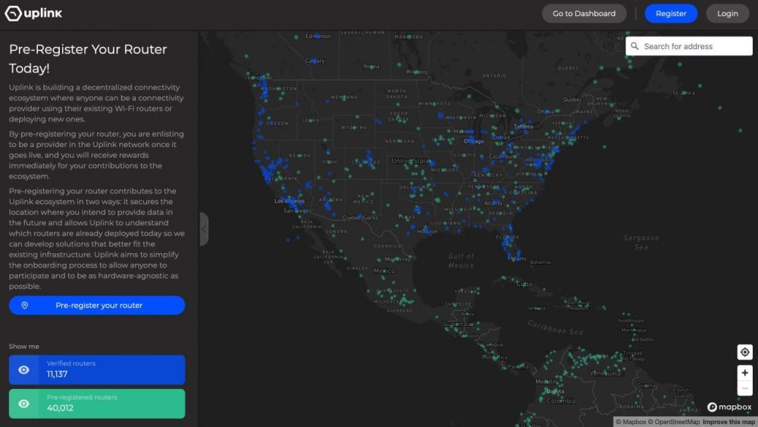Click the Mapbox logo on the map
Screen dimensions: 758x427
(x=729, y=407)
